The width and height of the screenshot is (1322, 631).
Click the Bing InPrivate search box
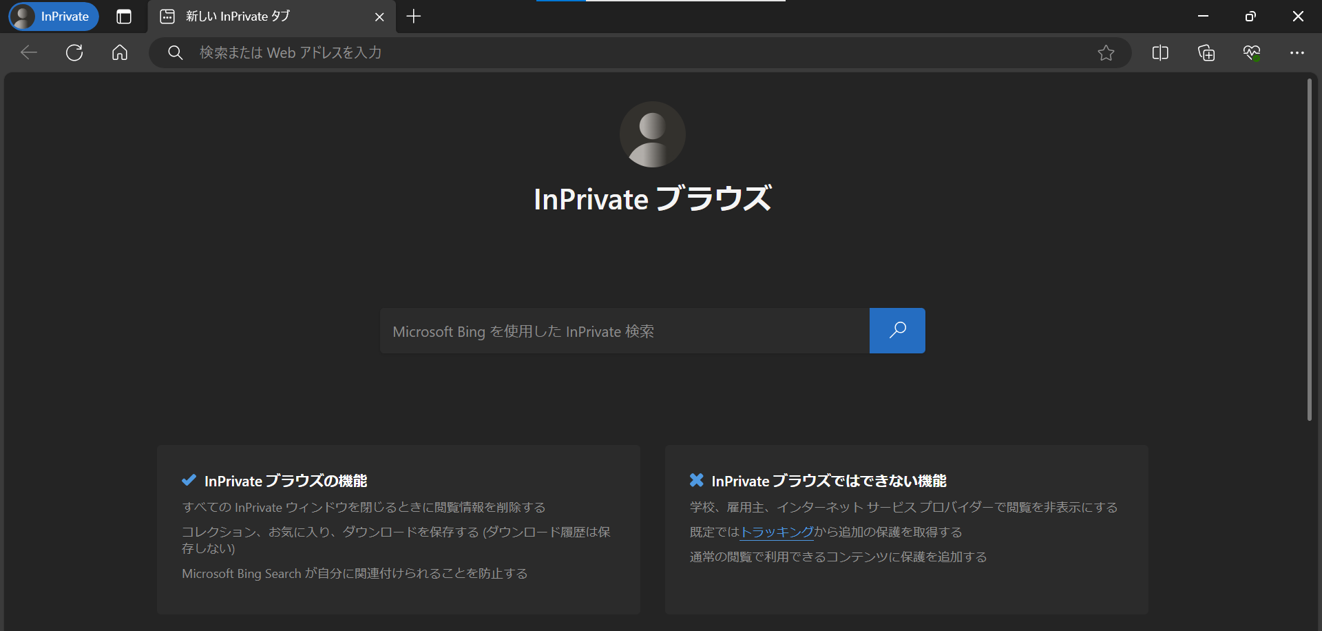(x=625, y=331)
